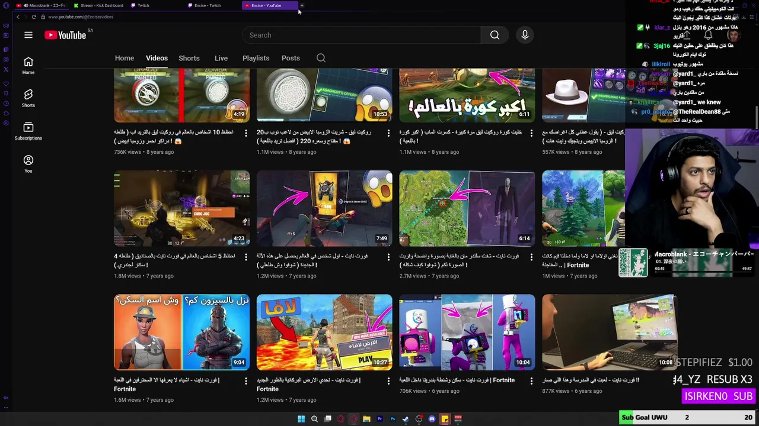The width and height of the screenshot is (759, 426).
Task: Switch to channel Shorts tab
Action: (189, 58)
